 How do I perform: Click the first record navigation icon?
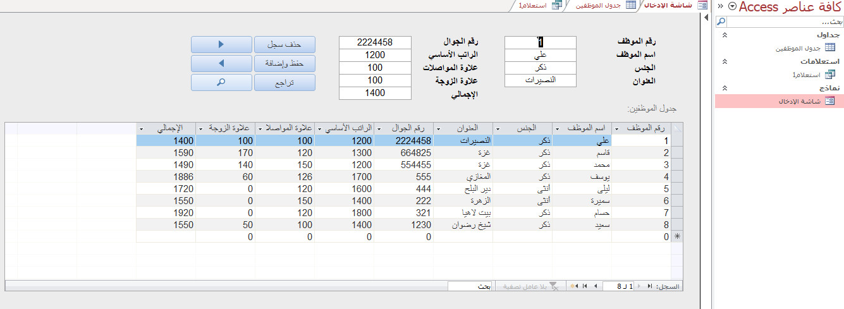pyautogui.click(x=650, y=286)
